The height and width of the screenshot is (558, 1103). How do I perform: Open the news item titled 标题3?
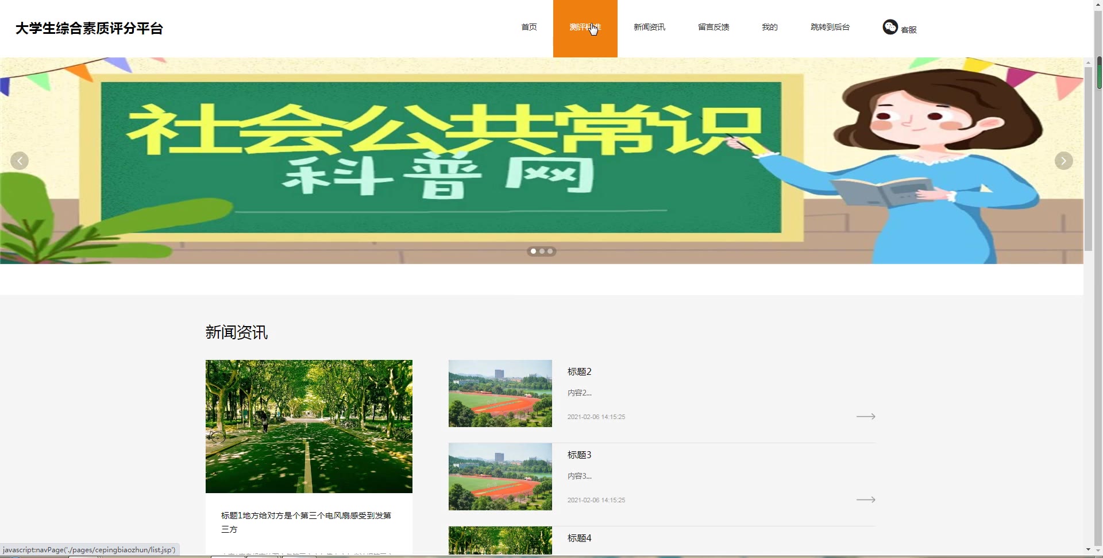579,455
